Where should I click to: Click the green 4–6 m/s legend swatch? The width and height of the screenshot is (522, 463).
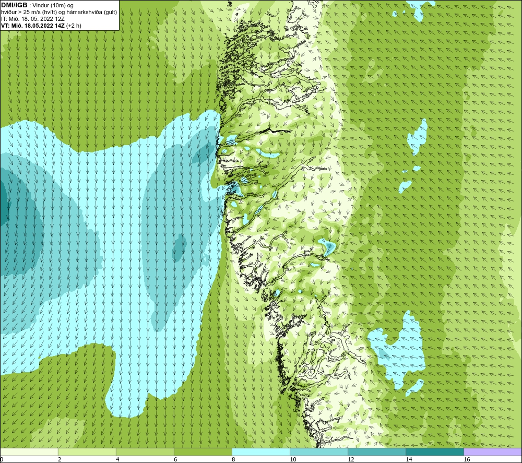[x=145, y=452]
